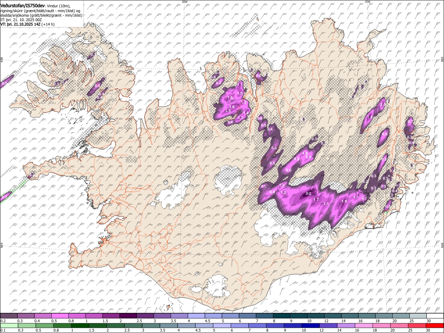Pick lower legend row swatch labeled 14
This screenshot has height=333, width=444.
tap(346, 325)
